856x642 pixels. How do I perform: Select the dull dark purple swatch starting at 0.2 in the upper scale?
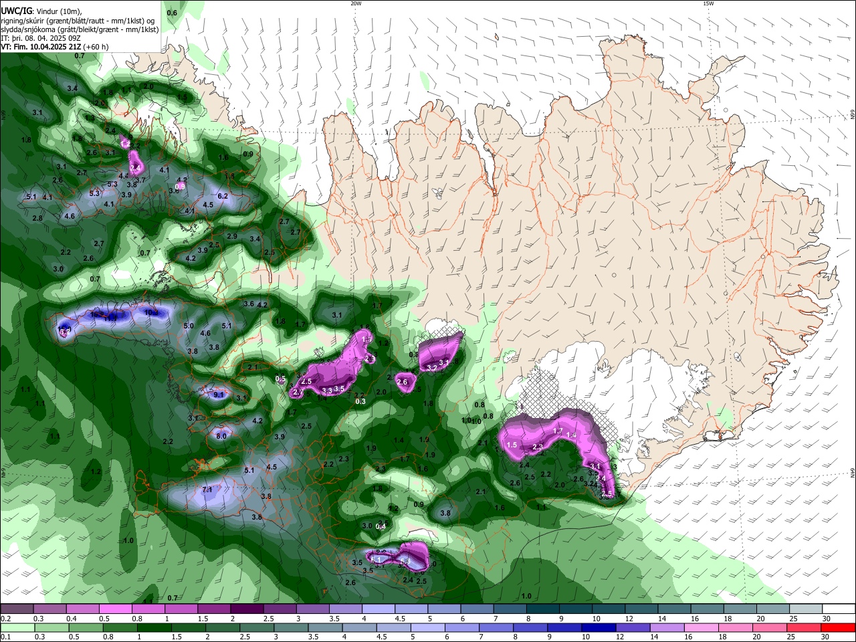pos(17,609)
